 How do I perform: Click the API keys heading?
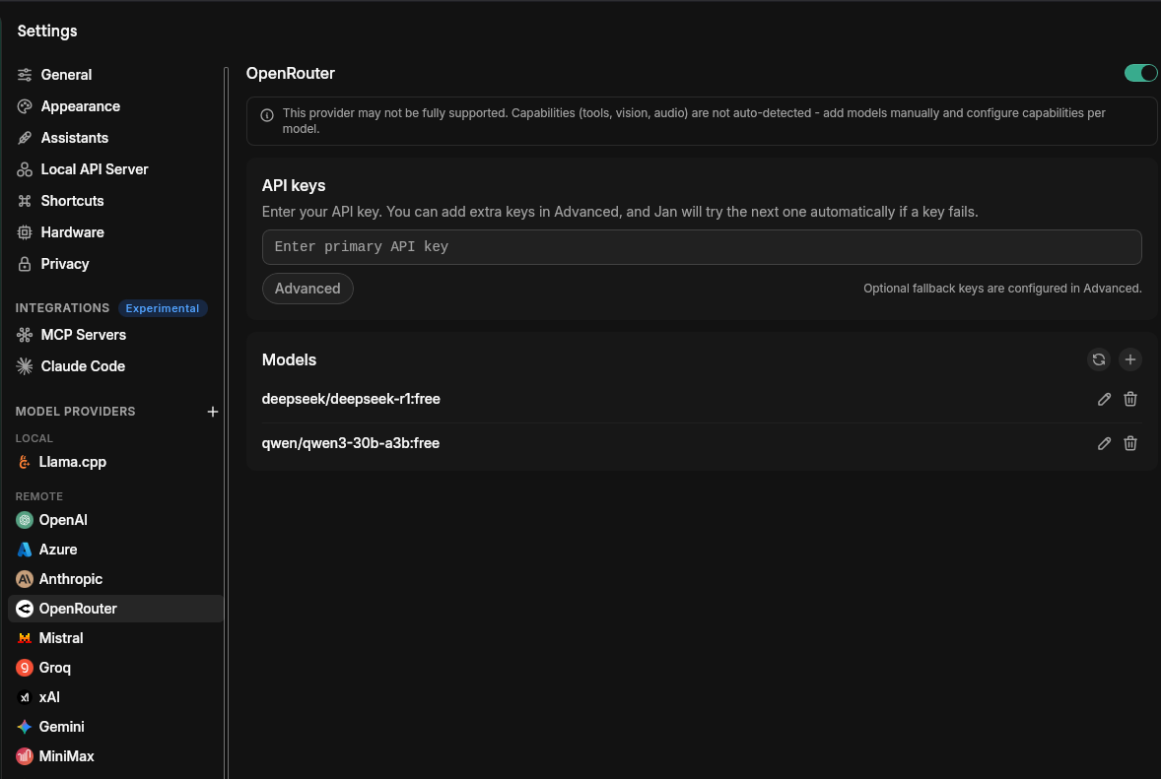coord(294,186)
